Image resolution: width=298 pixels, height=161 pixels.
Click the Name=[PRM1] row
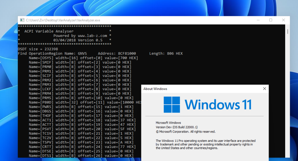[80, 71]
